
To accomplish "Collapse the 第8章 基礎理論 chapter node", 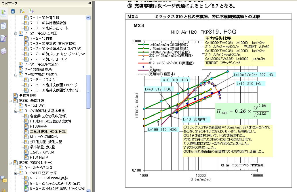I will pos(10,101).
